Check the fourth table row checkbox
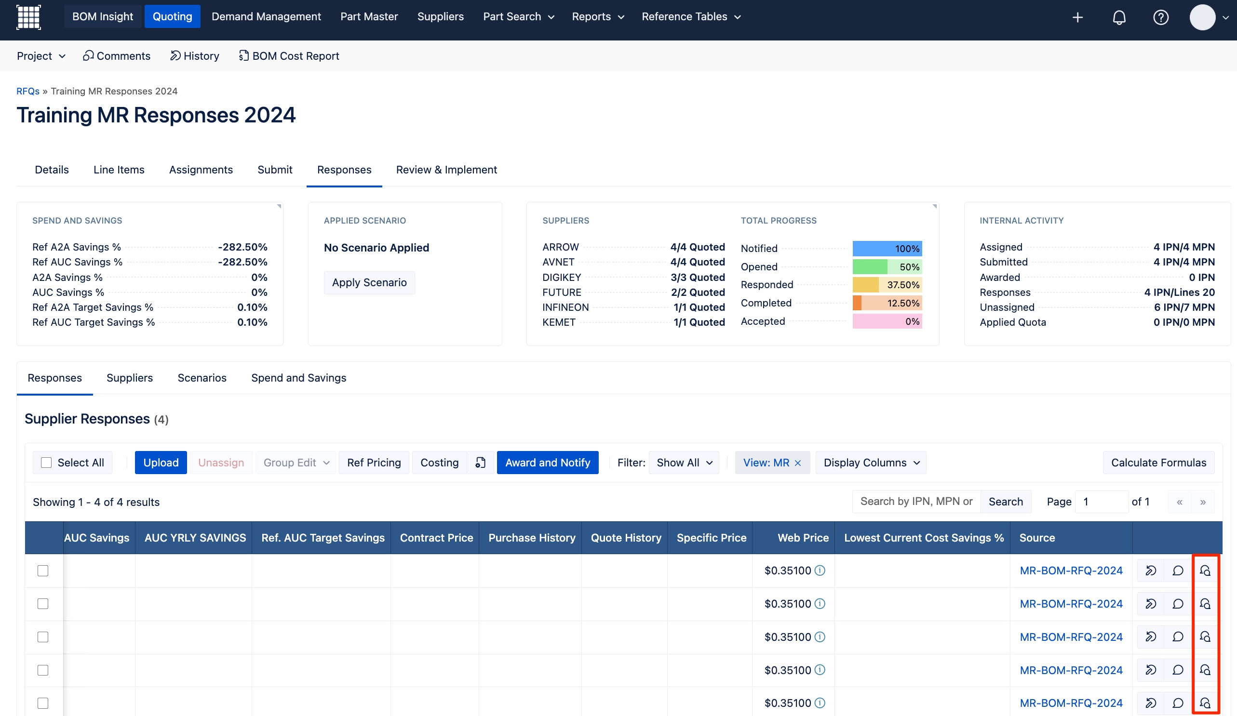This screenshot has height=716, width=1237. coord(43,670)
